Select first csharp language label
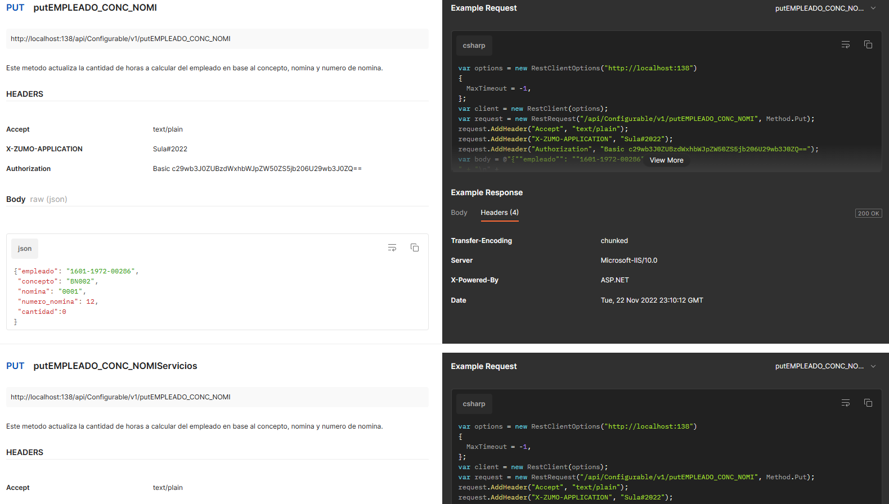The image size is (889, 504). pos(474,46)
